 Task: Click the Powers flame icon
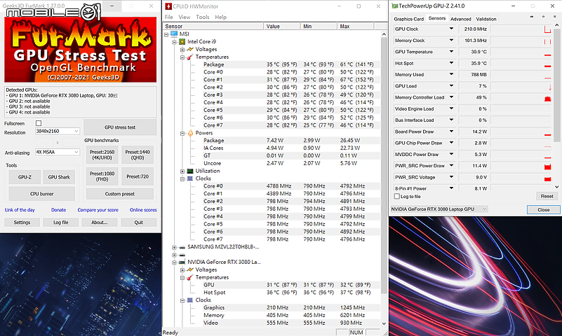[190, 133]
